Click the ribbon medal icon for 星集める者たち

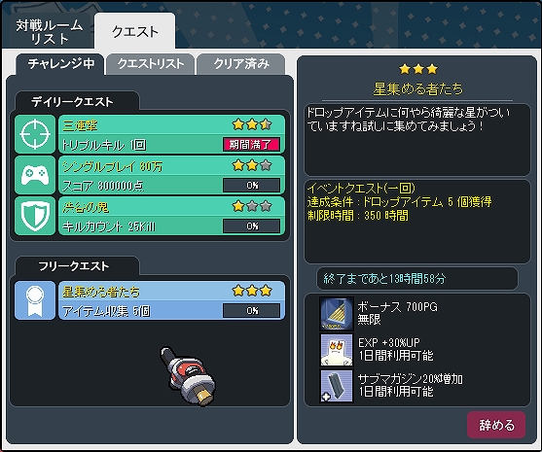tap(35, 300)
